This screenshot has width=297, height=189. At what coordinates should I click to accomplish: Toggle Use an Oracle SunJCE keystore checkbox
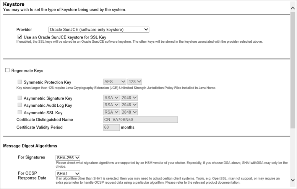19,37
